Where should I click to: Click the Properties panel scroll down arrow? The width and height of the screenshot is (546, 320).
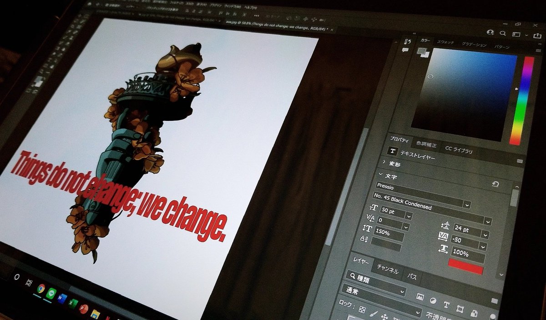coord(501,275)
